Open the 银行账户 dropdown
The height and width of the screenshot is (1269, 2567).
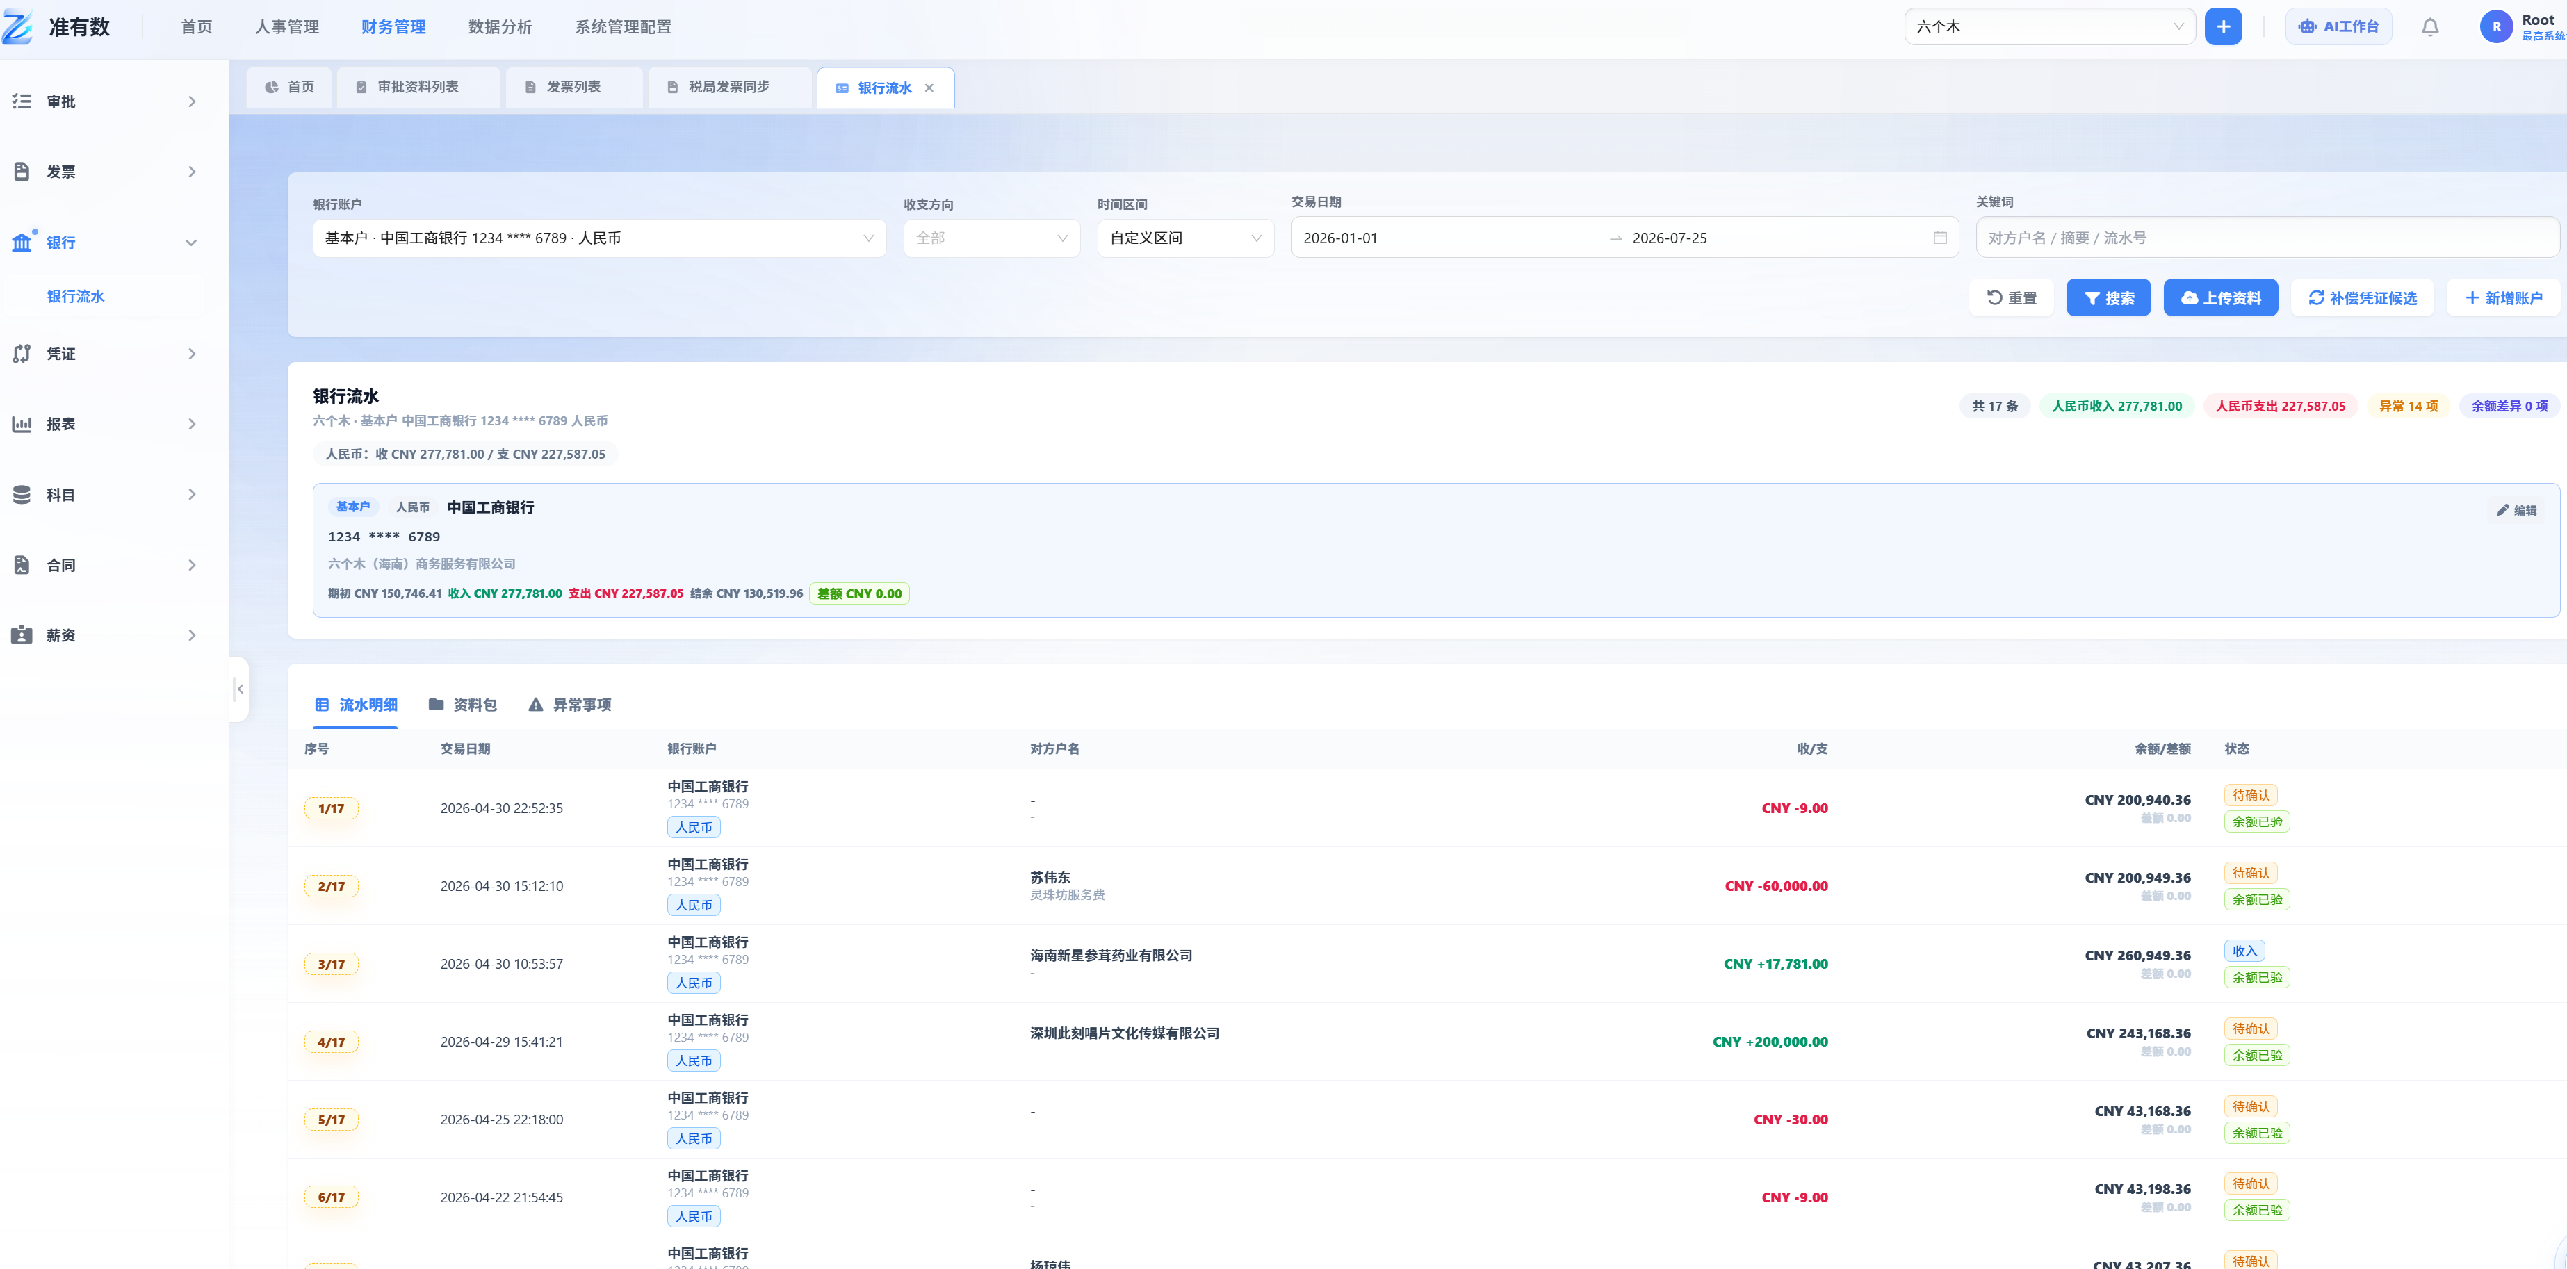pyautogui.click(x=599, y=238)
